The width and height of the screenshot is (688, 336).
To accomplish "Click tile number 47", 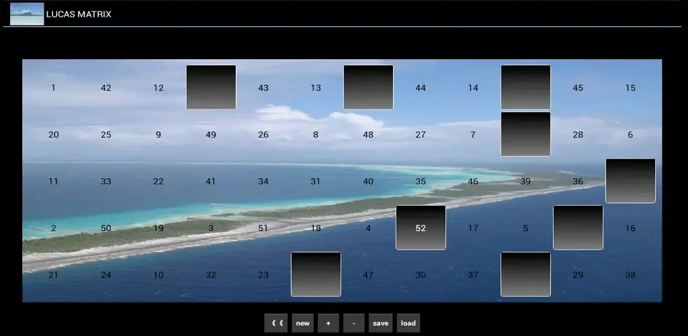I will tap(368, 275).
